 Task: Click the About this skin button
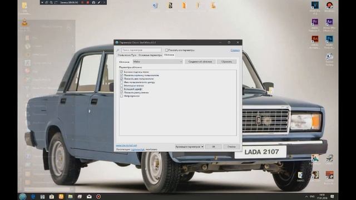tap(200, 62)
